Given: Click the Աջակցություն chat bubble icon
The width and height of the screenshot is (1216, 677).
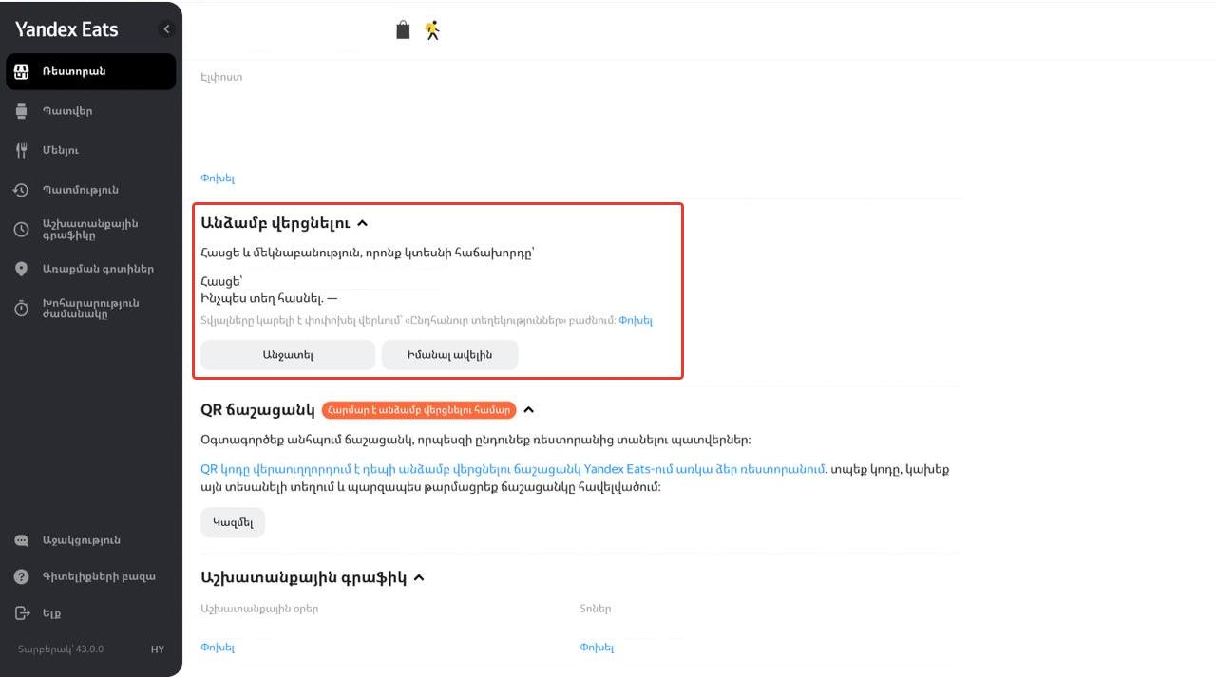Looking at the screenshot, I should pyautogui.click(x=22, y=540).
